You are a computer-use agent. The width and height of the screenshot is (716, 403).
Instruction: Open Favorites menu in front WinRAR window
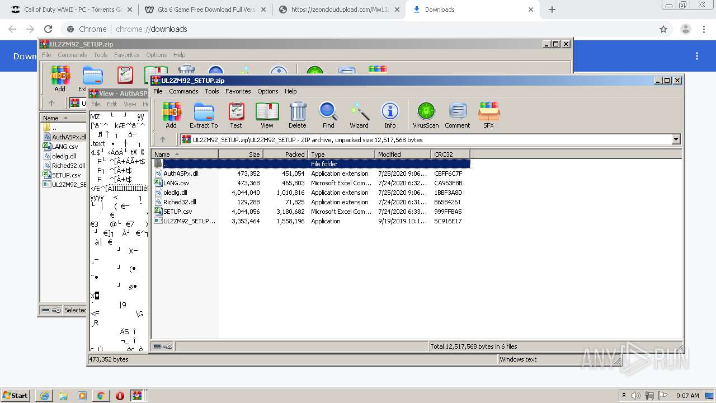pos(238,91)
